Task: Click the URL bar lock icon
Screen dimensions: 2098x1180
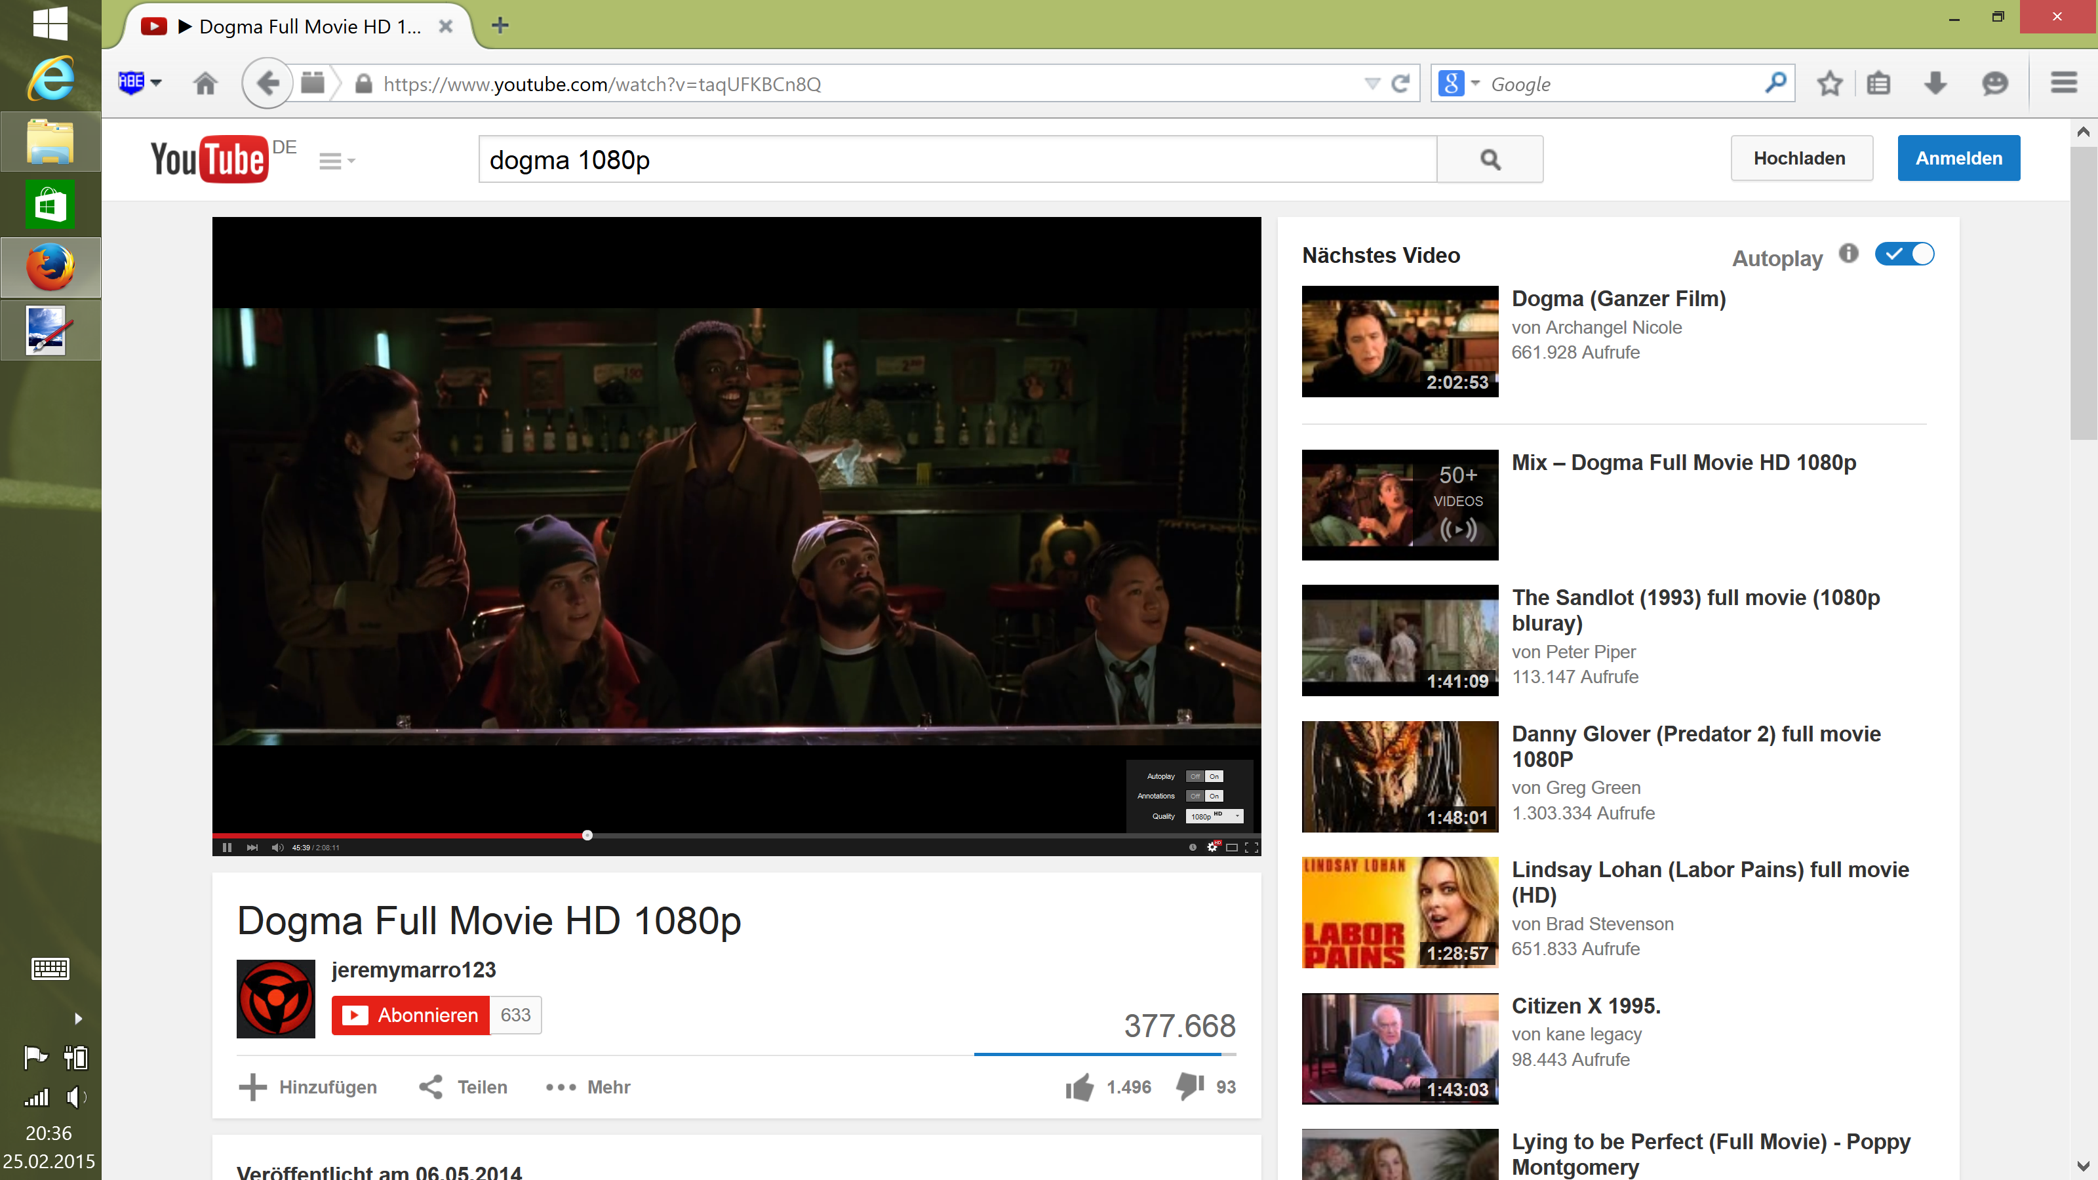Action: [364, 84]
